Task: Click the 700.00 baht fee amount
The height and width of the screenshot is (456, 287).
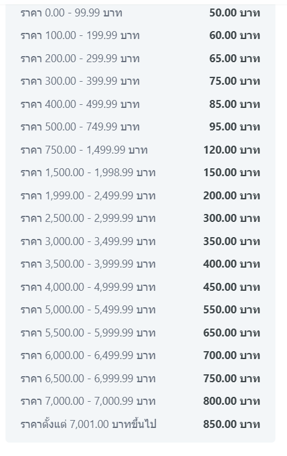Action: [x=232, y=355]
